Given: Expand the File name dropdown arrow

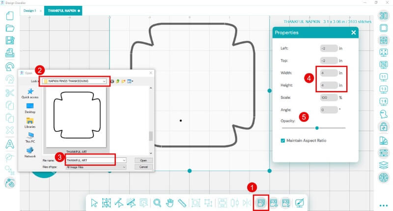Looking at the screenshot, I should click(x=125, y=160).
